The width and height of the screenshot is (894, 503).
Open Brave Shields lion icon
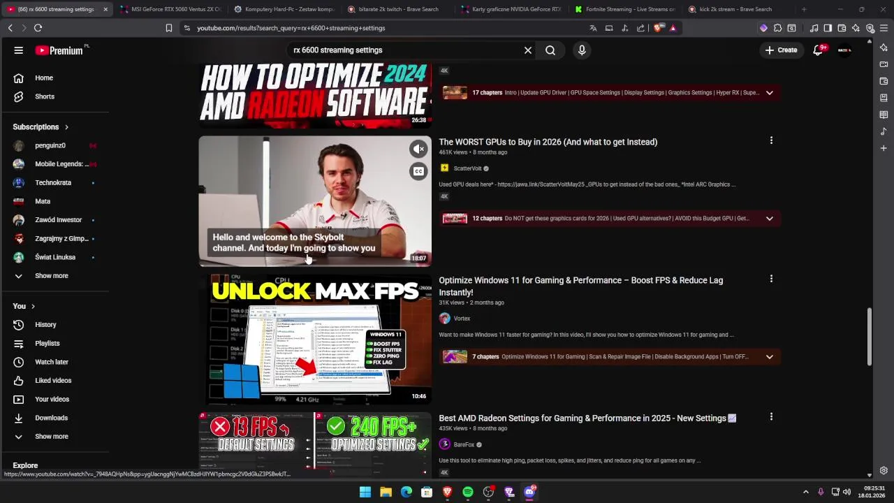[658, 28]
